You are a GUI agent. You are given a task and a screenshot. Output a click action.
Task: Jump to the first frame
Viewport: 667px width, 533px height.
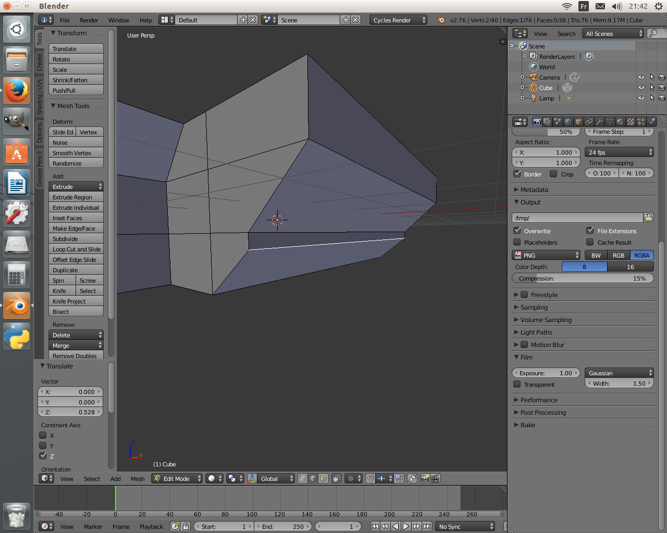[x=375, y=526]
